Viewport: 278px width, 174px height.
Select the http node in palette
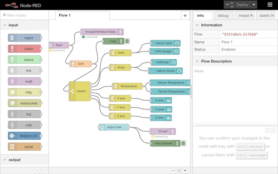click(24, 92)
